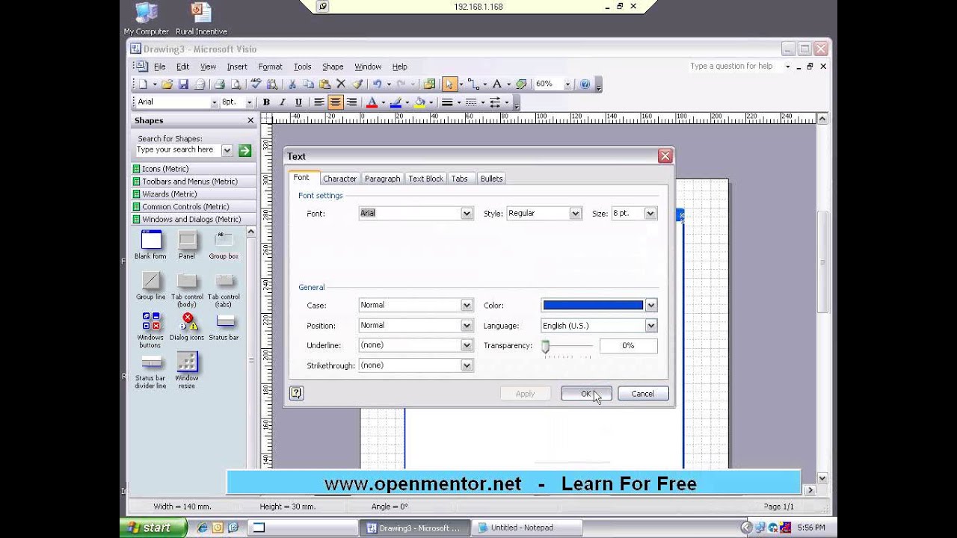The image size is (957, 538).
Task: Click the Line Color pen icon
Action: coord(396,102)
